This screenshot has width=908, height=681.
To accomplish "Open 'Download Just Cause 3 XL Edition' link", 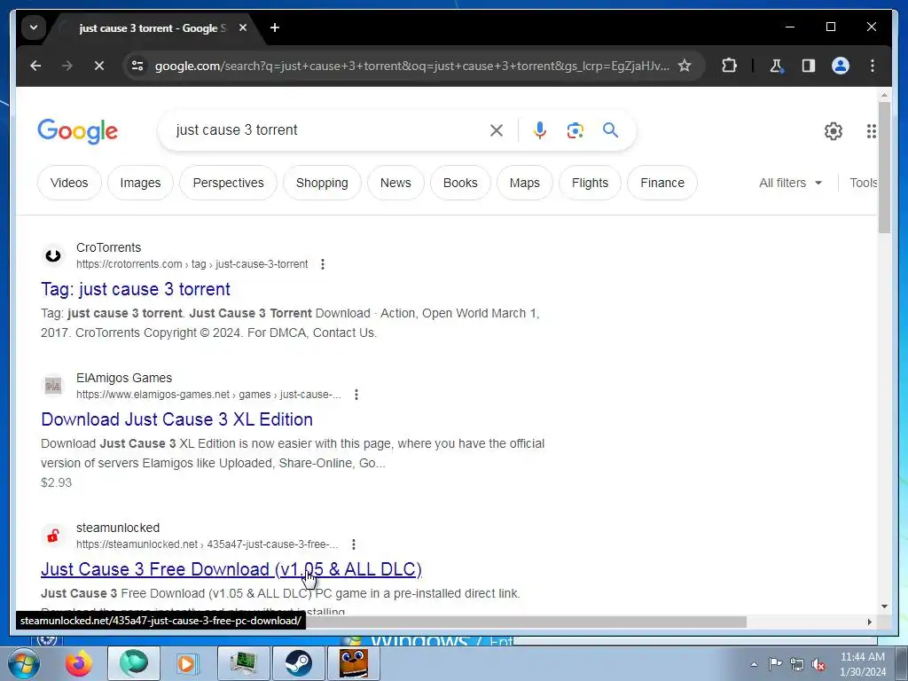I will [x=176, y=419].
